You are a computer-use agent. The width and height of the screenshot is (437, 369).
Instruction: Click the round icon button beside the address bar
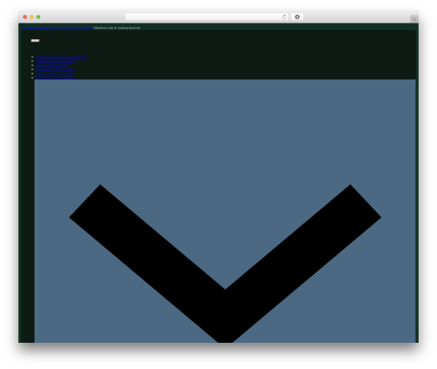click(297, 17)
